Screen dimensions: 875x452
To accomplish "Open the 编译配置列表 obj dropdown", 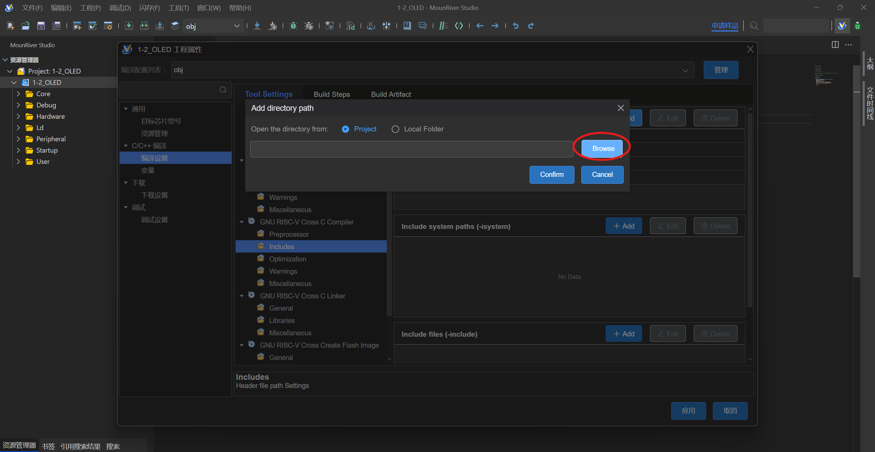I will point(433,70).
